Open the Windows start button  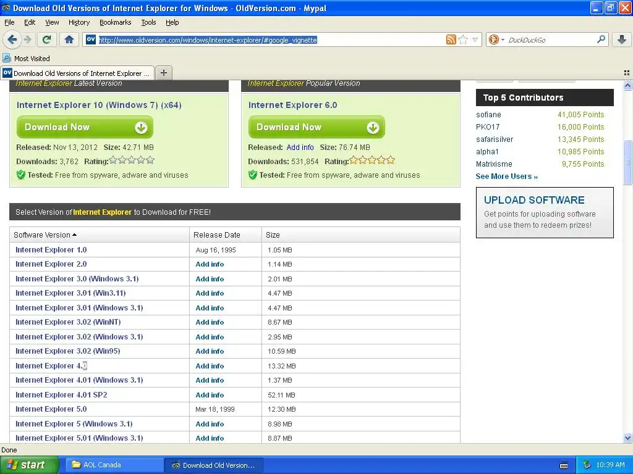tap(29, 465)
